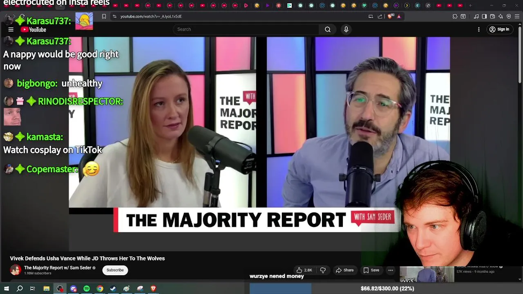523x294 pixels.
Task: Open the media control music note icon
Action: click(476, 16)
